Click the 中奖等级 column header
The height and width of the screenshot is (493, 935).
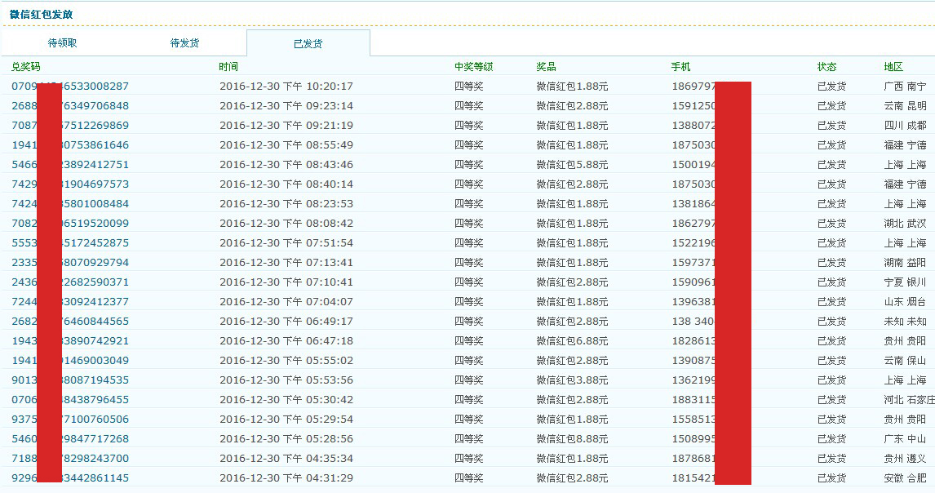tap(474, 67)
